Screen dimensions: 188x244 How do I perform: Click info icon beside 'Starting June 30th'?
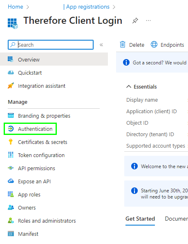point(134,191)
